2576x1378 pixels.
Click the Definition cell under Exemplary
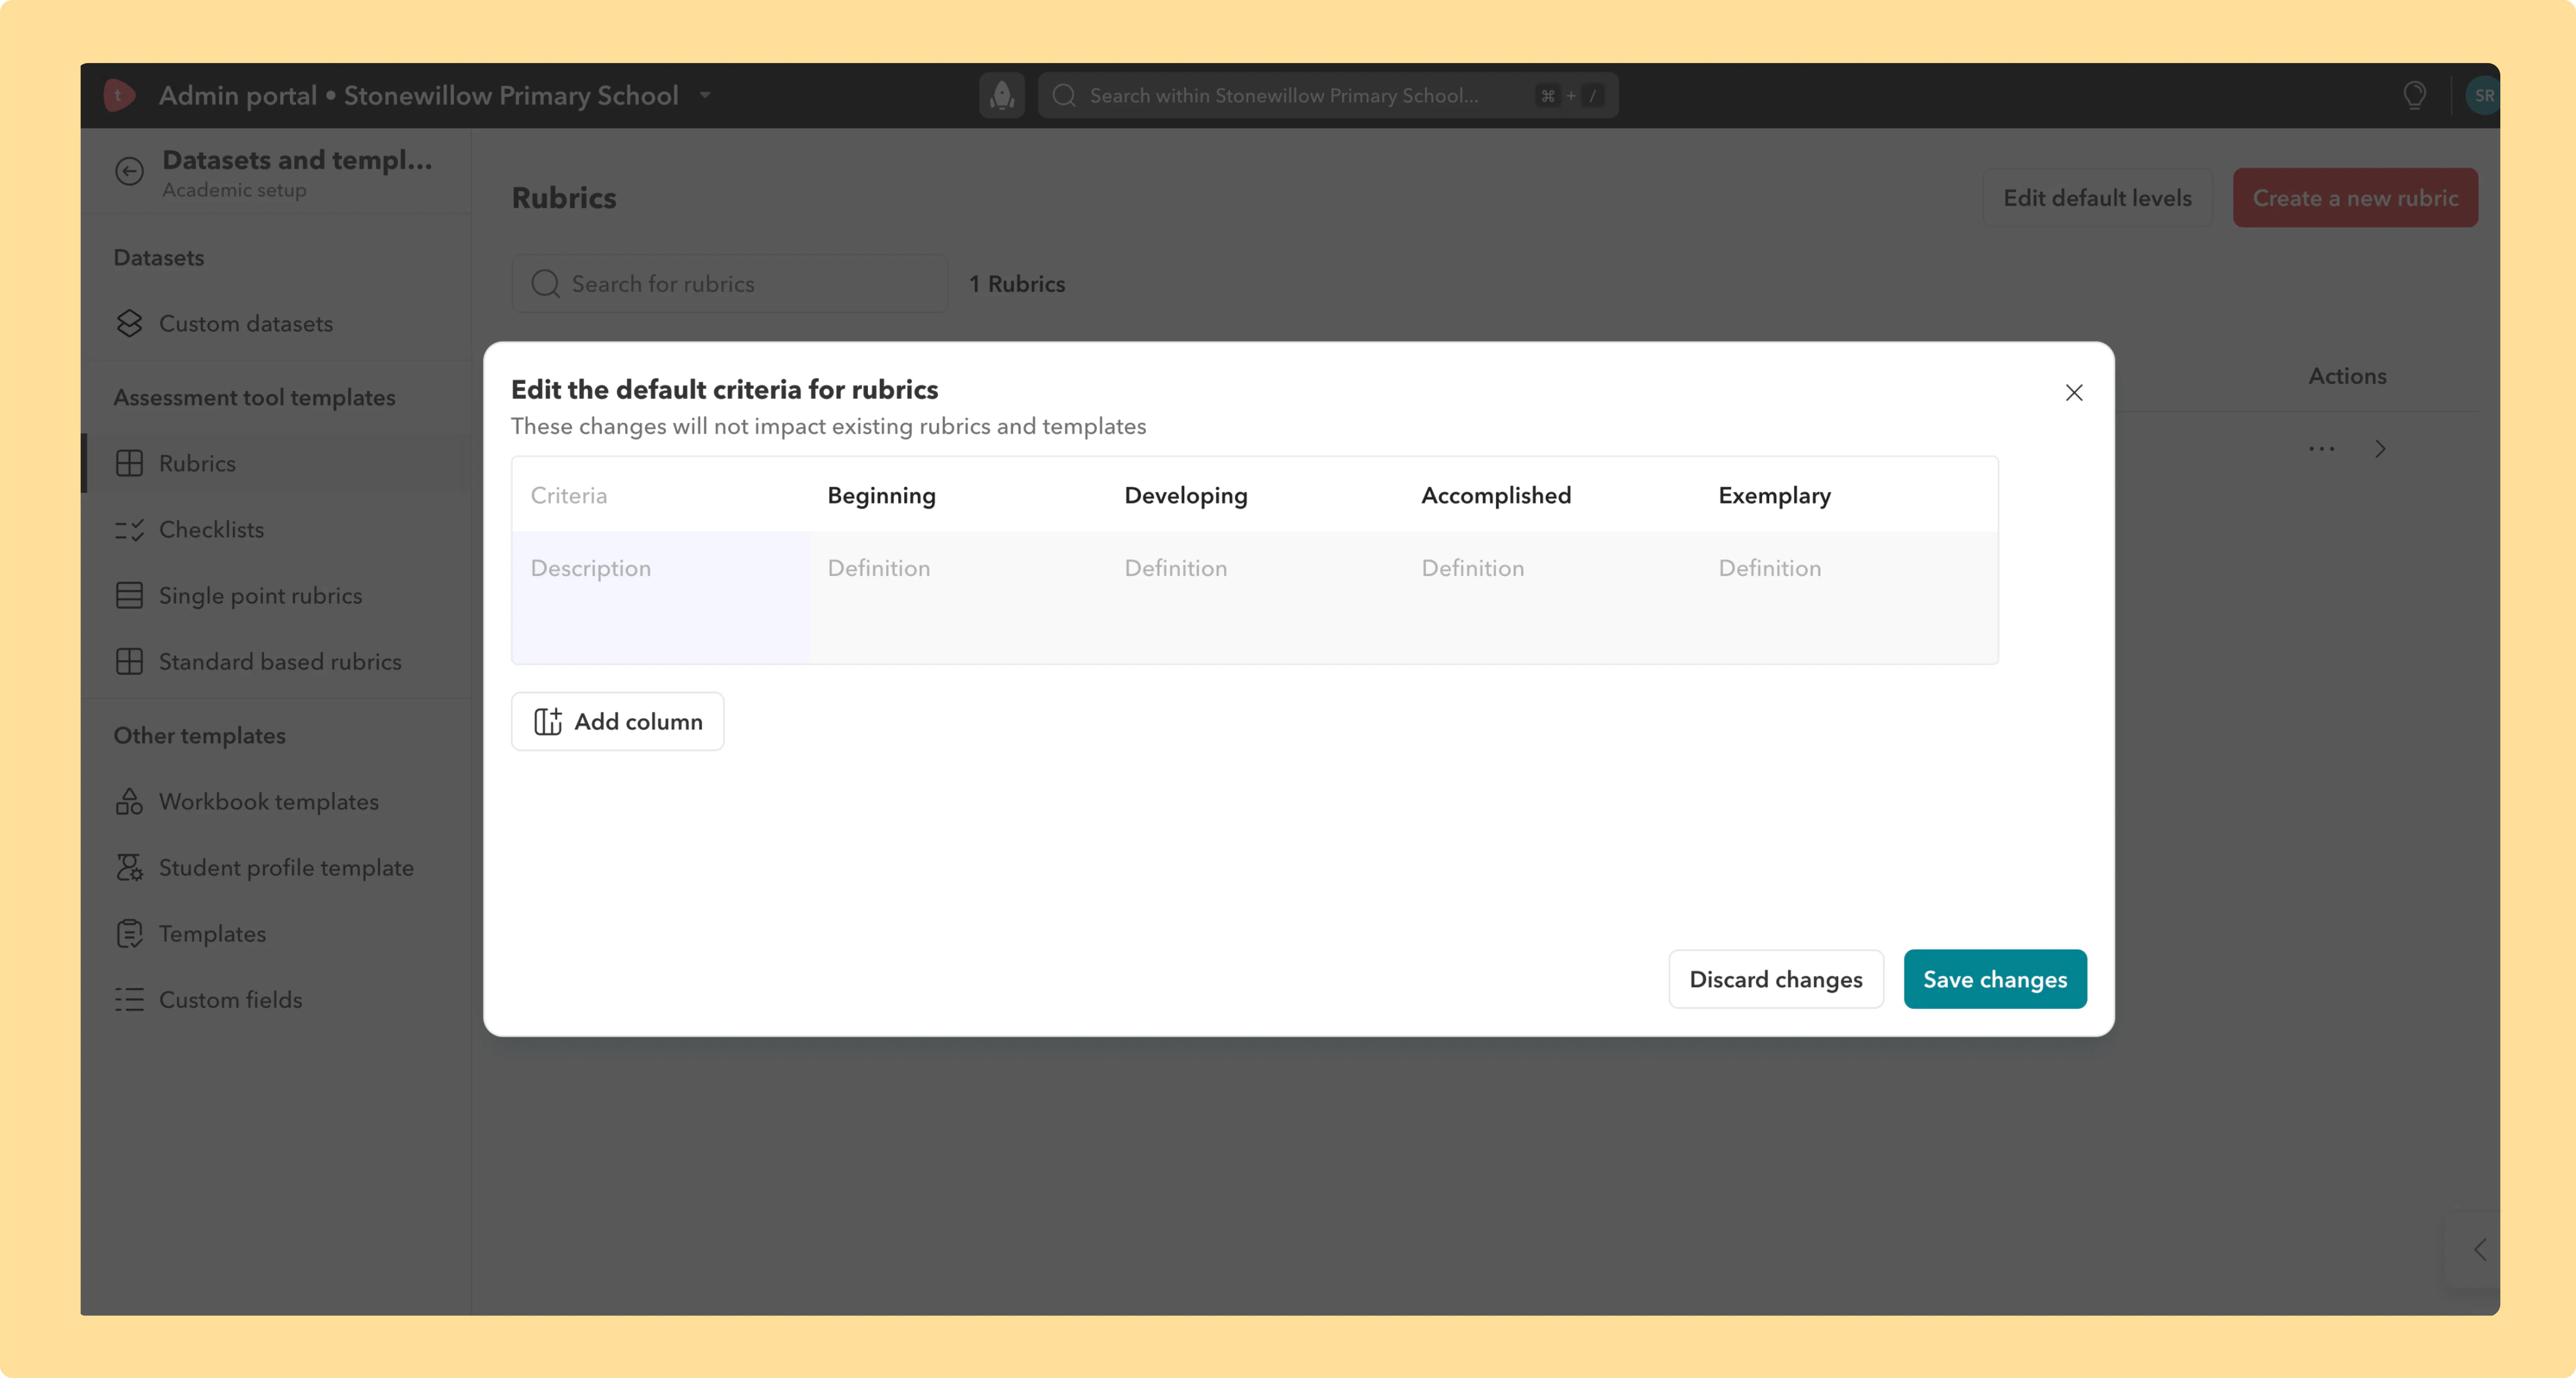point(1849,597)
